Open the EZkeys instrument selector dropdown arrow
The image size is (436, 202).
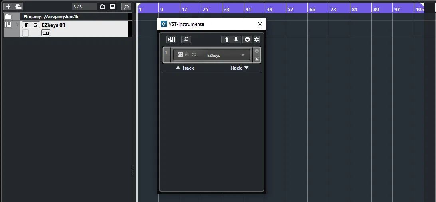click(x=243, y=55)
